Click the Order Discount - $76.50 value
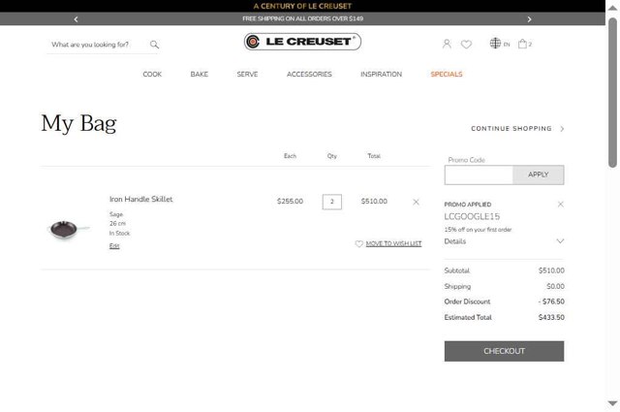The image size is (620, 412). [x=551, y=301]
